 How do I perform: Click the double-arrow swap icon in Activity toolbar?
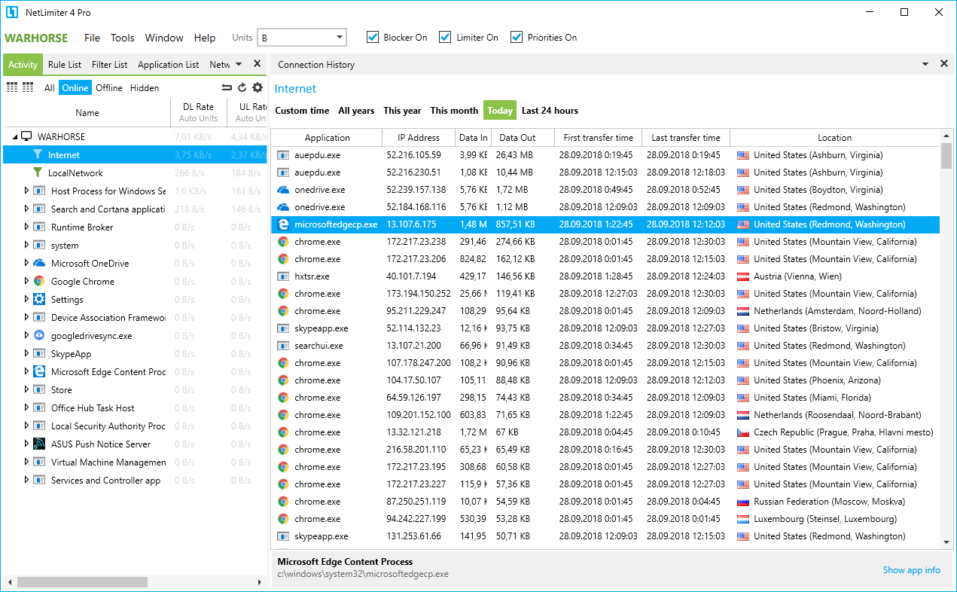(227, 87)
